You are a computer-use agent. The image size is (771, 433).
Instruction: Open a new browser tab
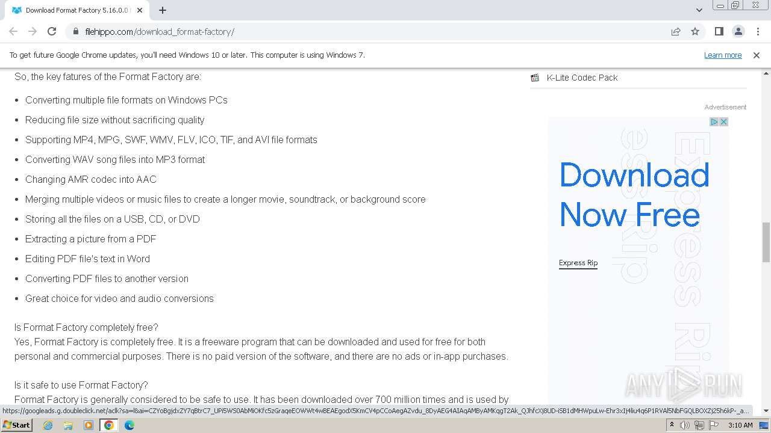pos(163,10)
